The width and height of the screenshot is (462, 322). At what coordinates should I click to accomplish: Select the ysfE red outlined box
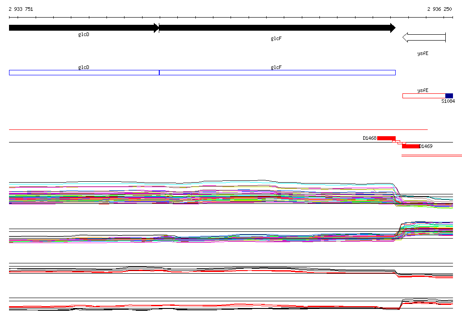pyautogui.click(x=424, y=96)
